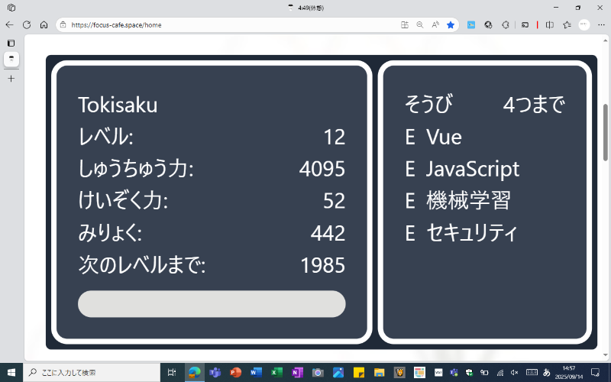Image resolution: width=611 pixels, height=382 pixels.
Task: Open the split window icon
Action: click(549, 25)
